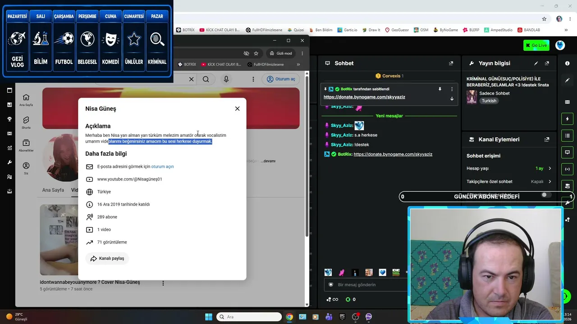577x324 pixels.
Task: Click the crossed-eye tracking protection icon
Action: point(246,53)
